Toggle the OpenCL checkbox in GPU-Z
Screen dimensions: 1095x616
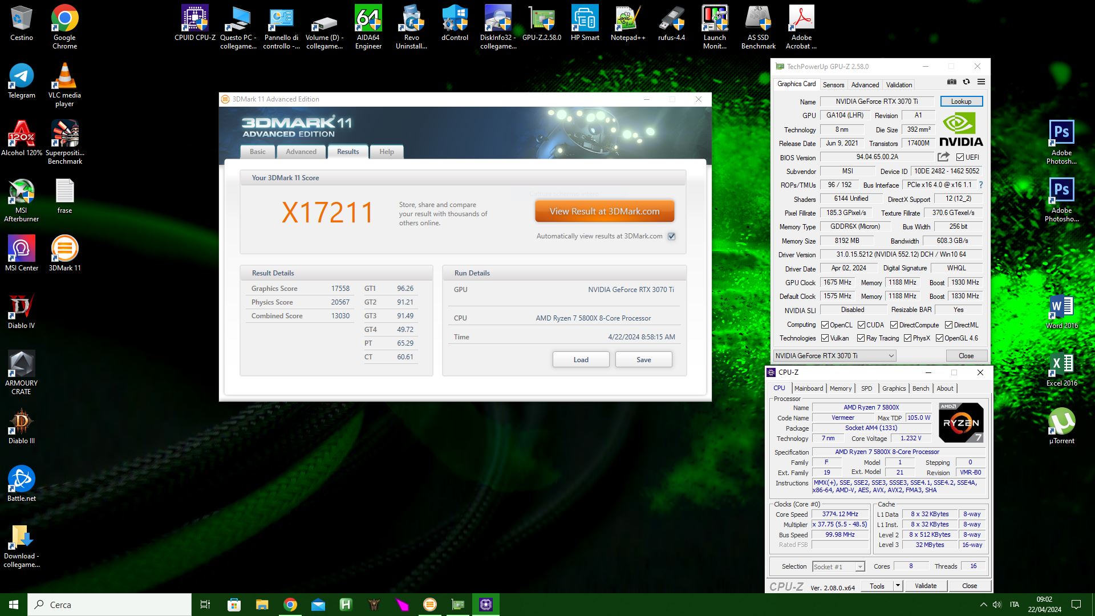(825, 325)
